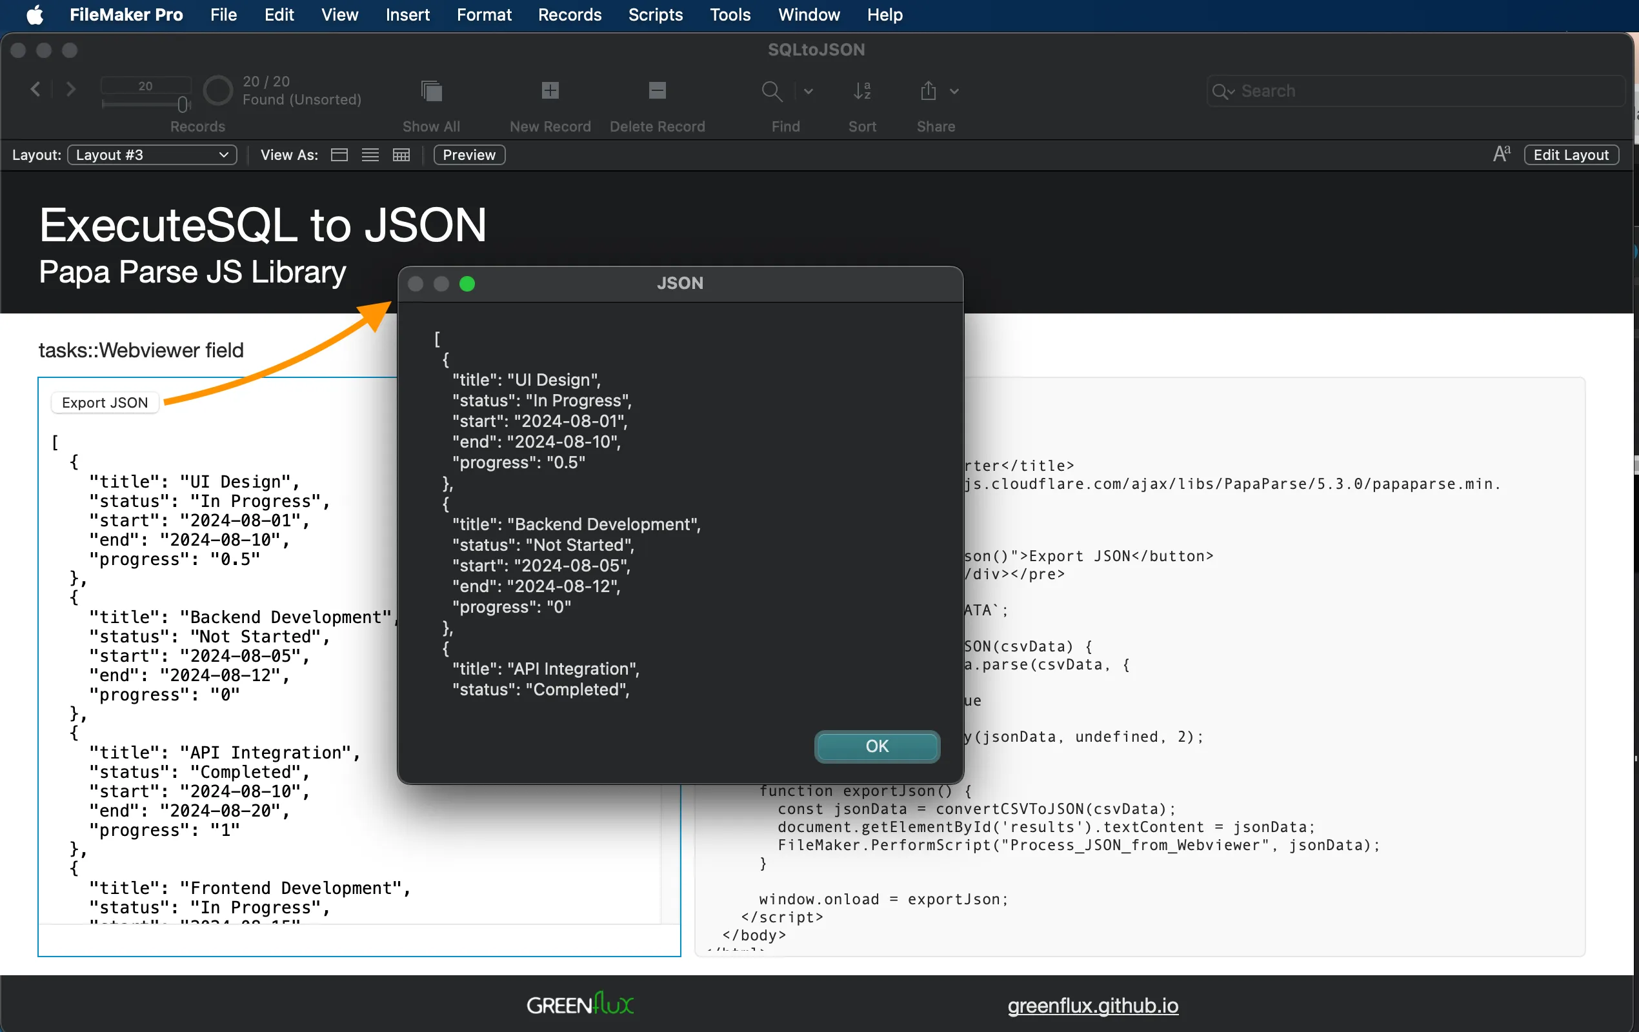Click the formatting bar Aa icon
The image size is (1639, 1032).
[x=1502, y=155]
